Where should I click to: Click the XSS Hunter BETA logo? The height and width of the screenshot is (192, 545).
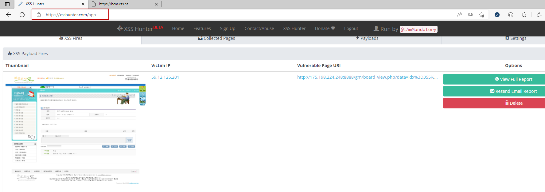click(140, 28)
